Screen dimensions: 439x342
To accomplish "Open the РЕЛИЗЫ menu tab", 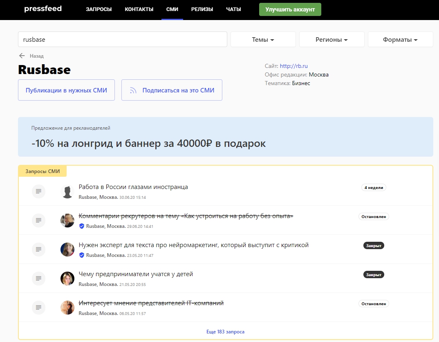I will coord(202,9).
